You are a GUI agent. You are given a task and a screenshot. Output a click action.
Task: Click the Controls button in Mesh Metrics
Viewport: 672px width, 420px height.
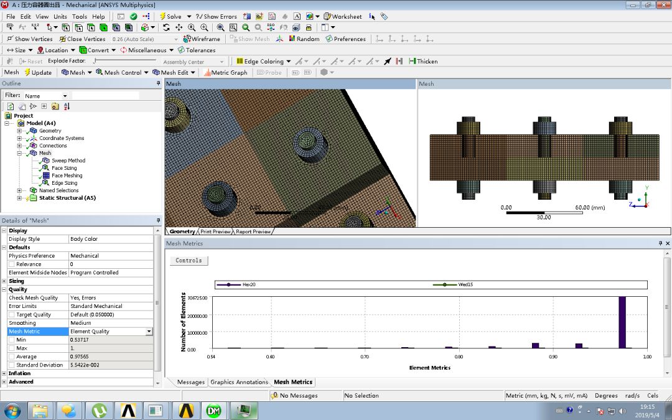[x=189, y=261]
